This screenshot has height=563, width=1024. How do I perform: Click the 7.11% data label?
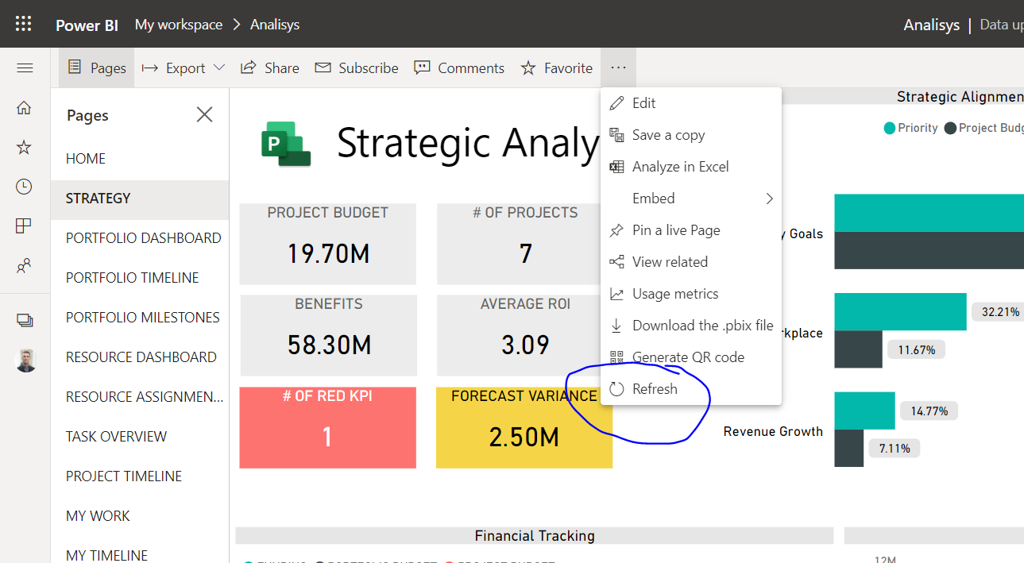[895, 448]
